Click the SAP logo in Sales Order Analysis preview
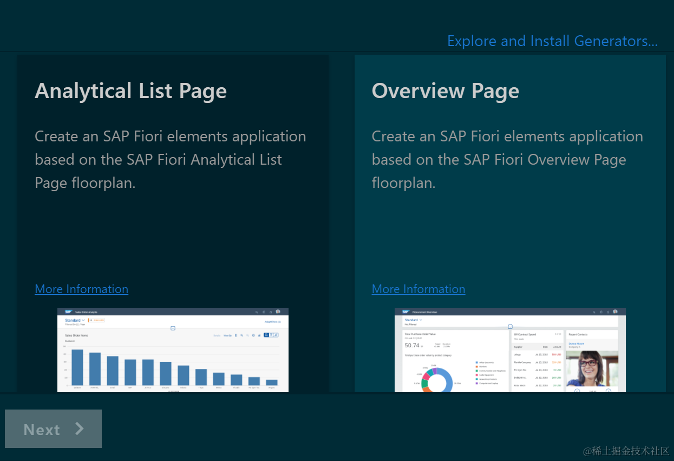The image size is (674, 461). click(68, 312)
